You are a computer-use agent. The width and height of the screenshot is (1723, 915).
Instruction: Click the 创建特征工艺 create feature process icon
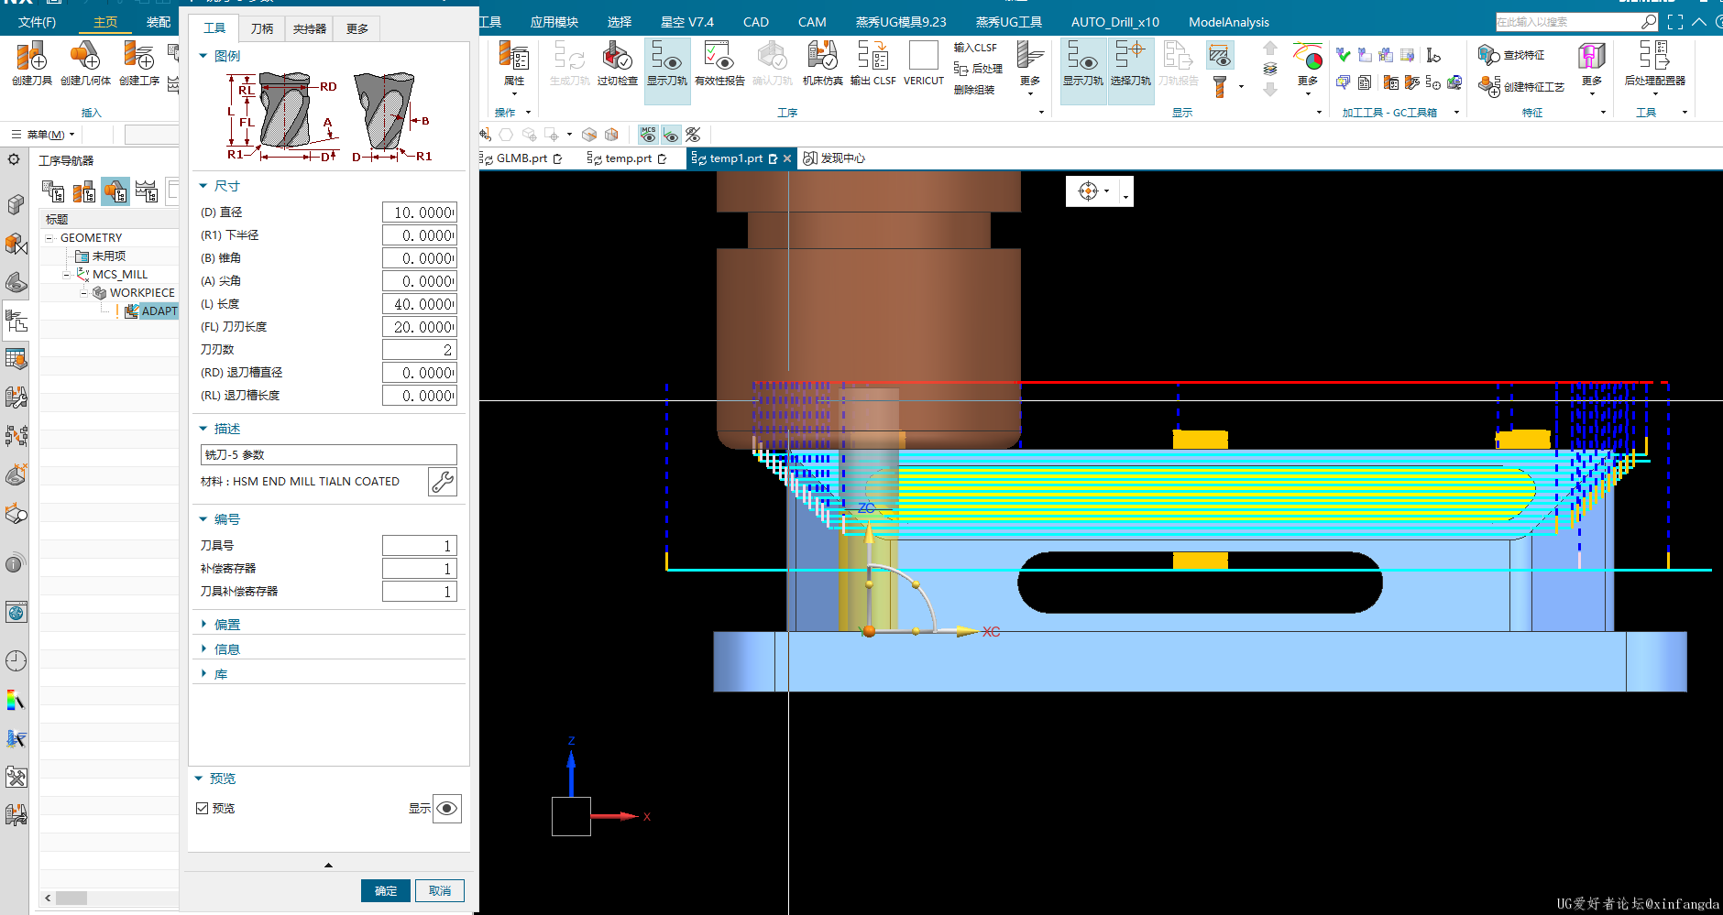tap(1521, 87)
